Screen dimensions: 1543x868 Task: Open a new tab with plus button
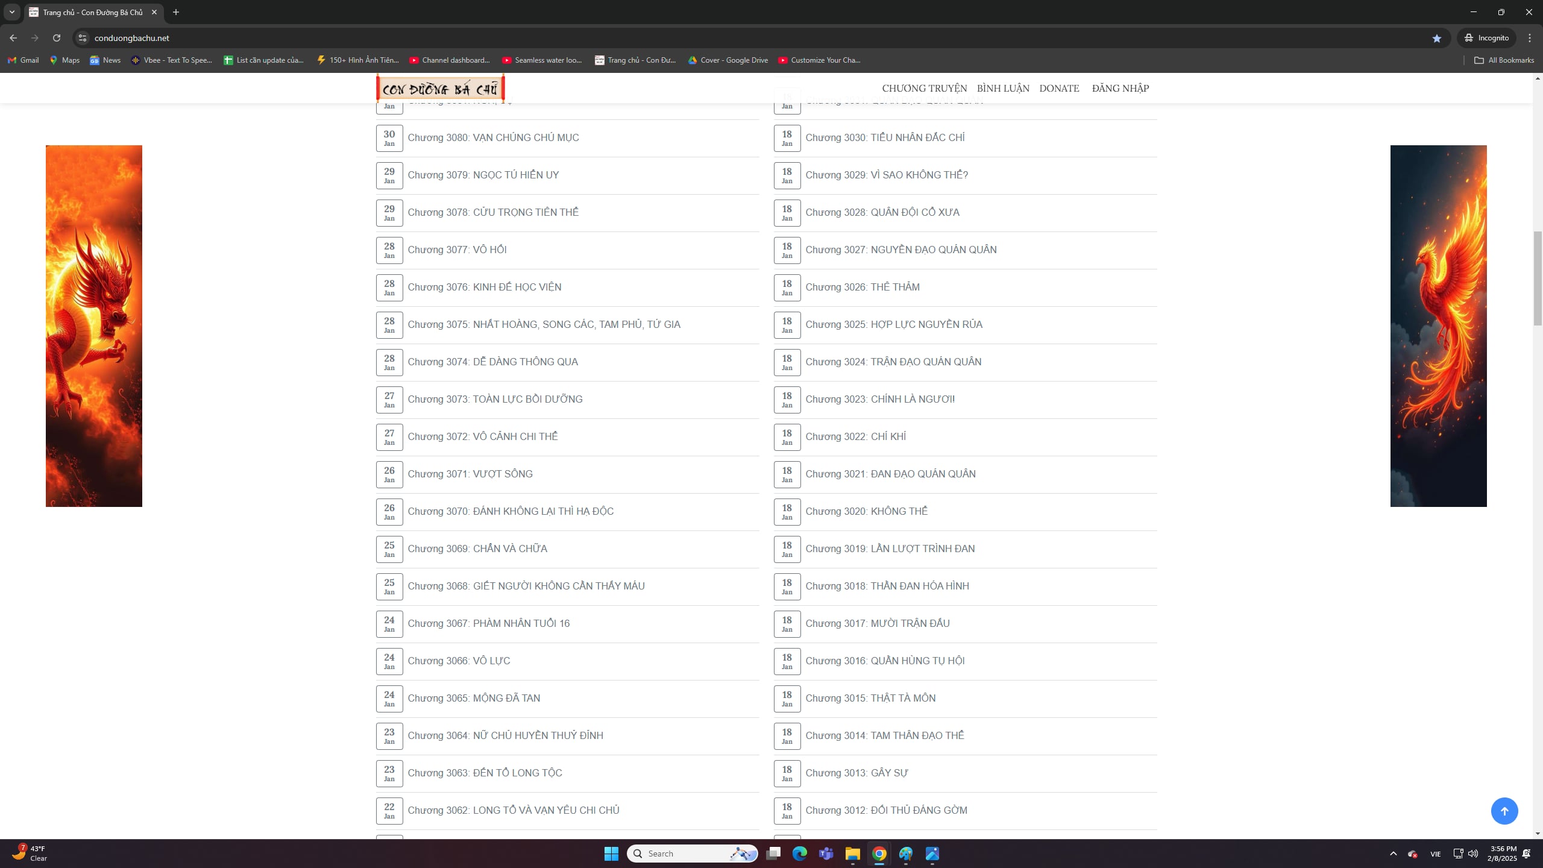(176, 12)
